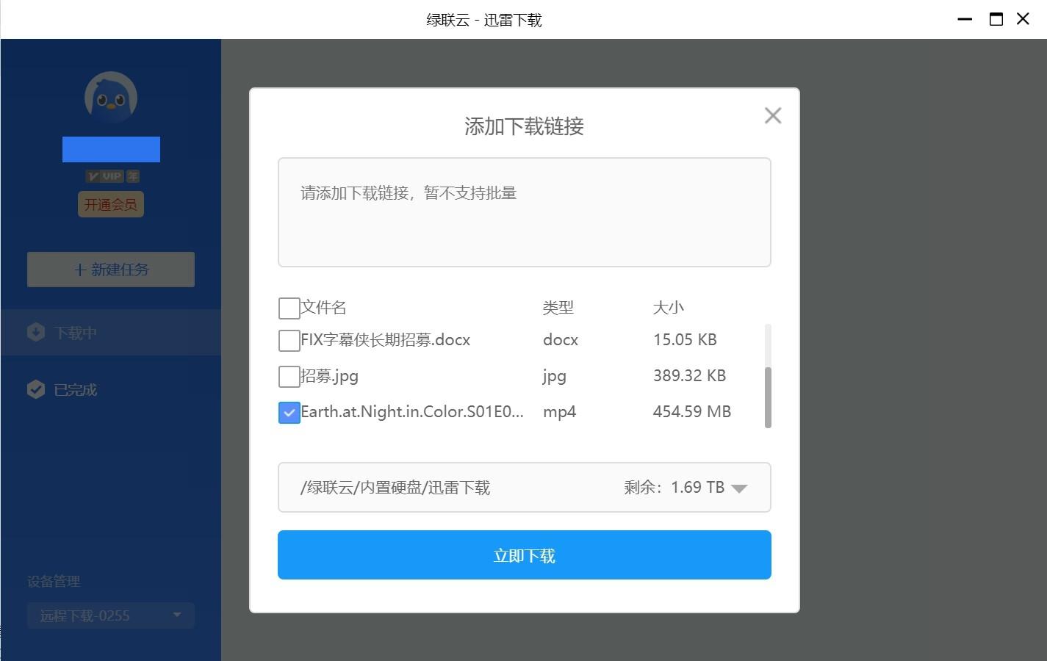The height and width of the screenshot is (661, 1047).
Task: Click the VIP badge under username
Action: click(112, 176)
